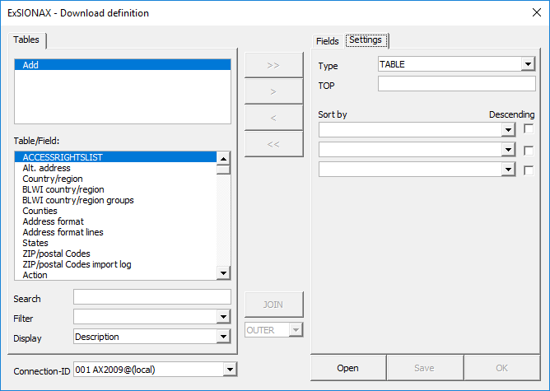Close the Download definition dialog
550x391 pixels.
click(536, 12)
